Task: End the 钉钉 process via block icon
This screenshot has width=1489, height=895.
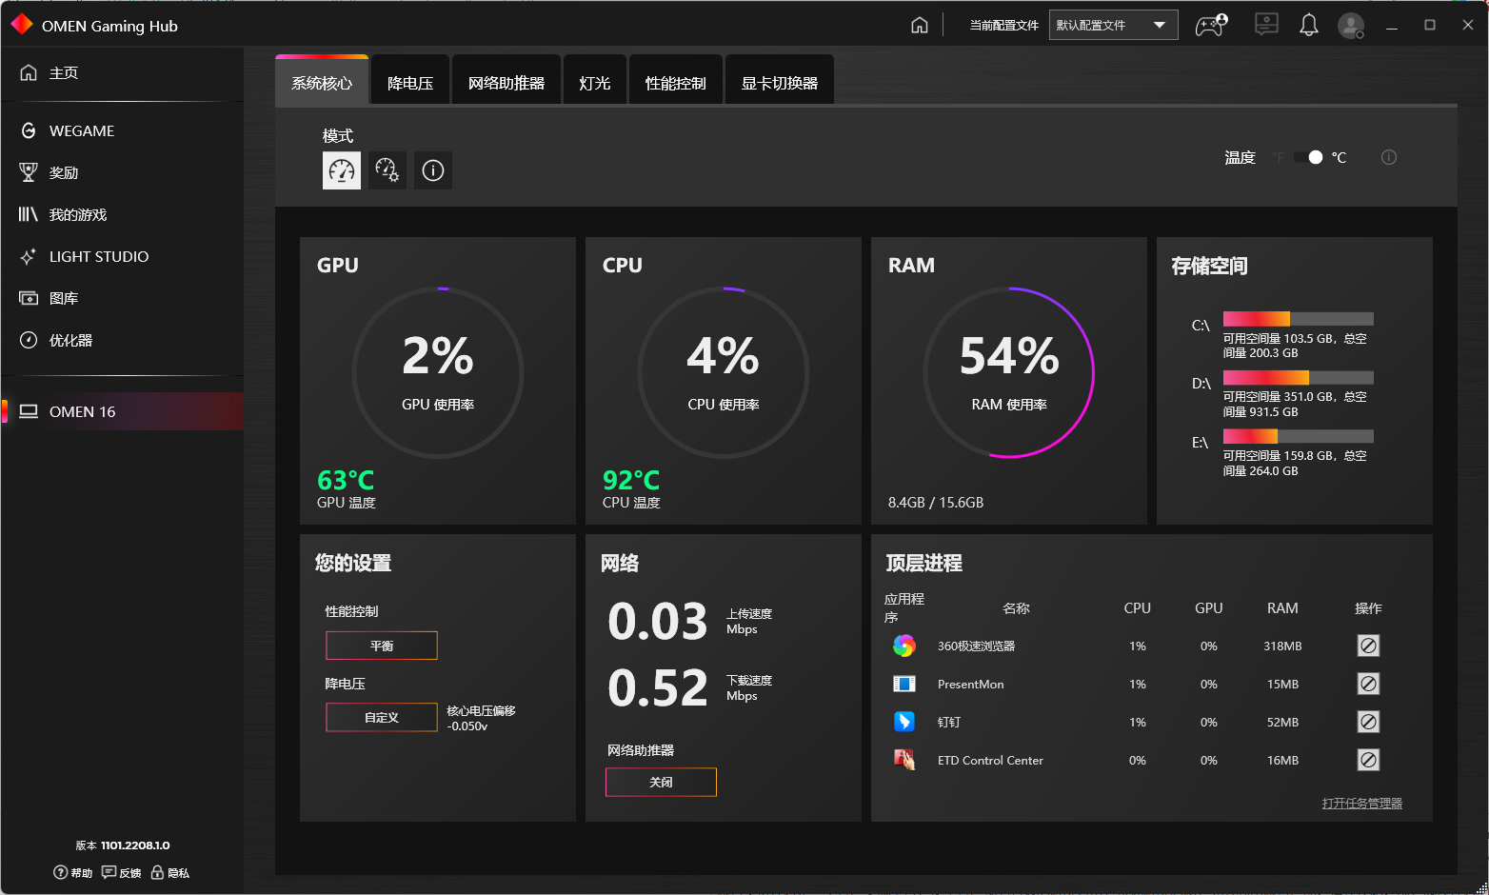Action: [1368, 722]
